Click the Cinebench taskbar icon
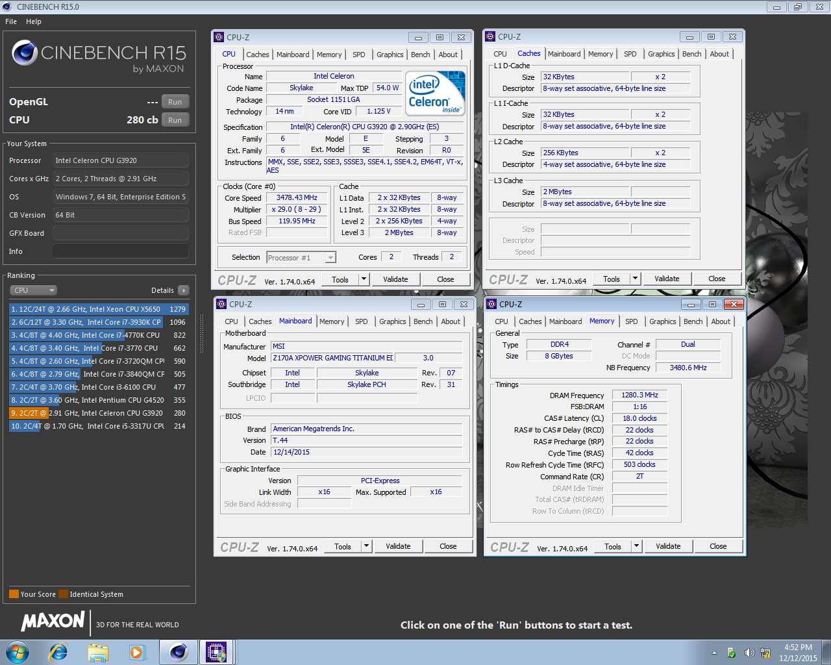831x665 pixels. coord(178,652)
